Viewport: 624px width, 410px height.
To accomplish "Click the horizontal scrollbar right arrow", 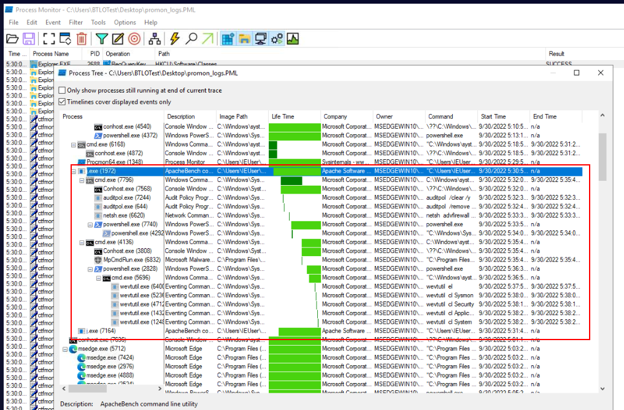I will (x=160, y=389).
